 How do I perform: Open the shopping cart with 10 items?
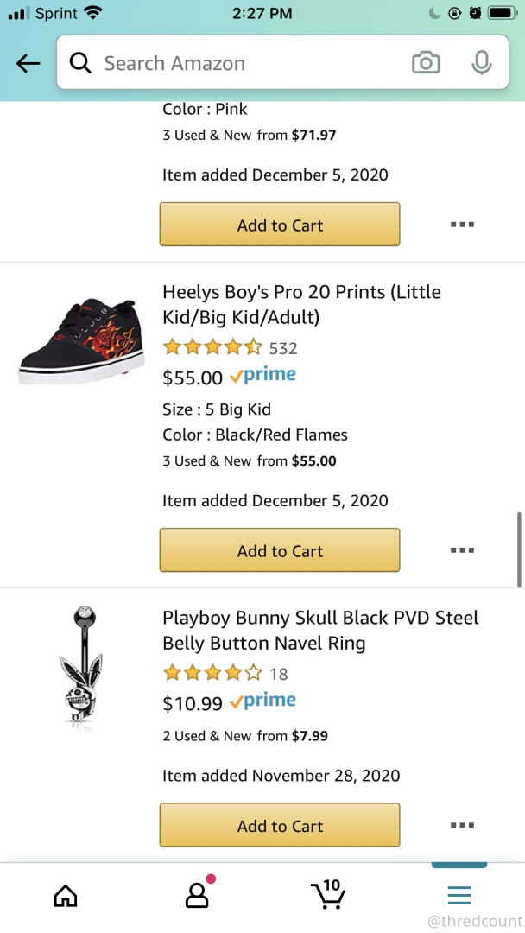click(x=328, y=894)
